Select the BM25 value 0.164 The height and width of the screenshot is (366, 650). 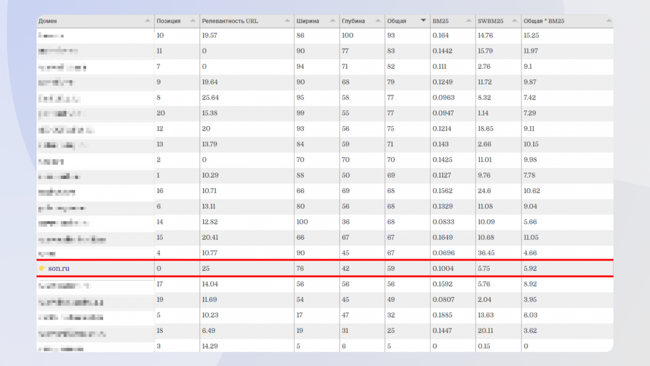coord(441,35)
